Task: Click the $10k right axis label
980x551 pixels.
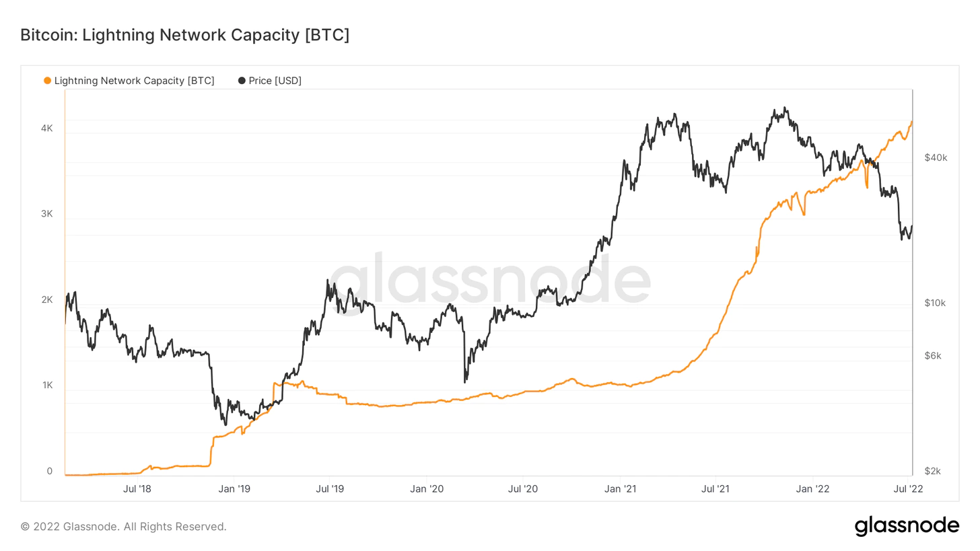Action: tap(936, 303)
